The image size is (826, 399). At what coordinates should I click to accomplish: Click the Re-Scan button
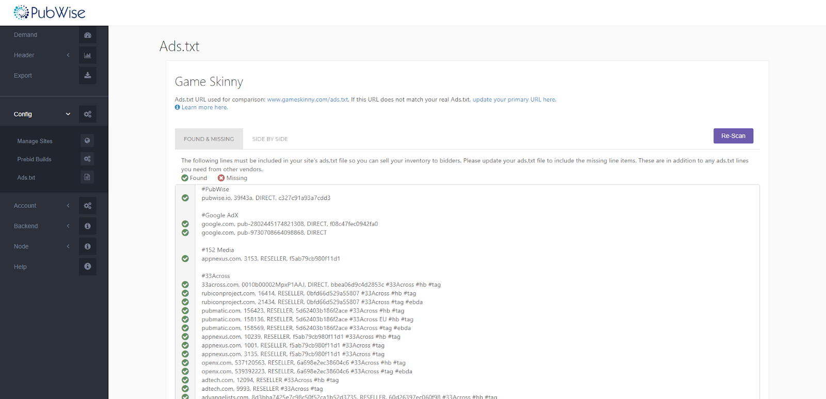(734, 136)
